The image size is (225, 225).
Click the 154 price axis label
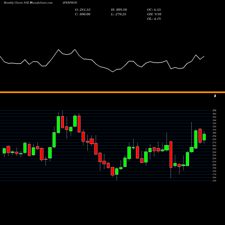click(214, 180)
